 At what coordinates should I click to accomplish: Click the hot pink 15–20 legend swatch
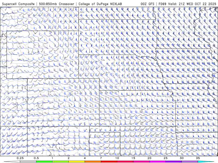tap(141, 162)
